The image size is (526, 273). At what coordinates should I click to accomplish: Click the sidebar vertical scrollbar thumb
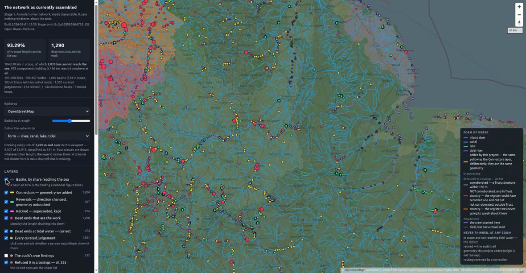tap(97, 70)
